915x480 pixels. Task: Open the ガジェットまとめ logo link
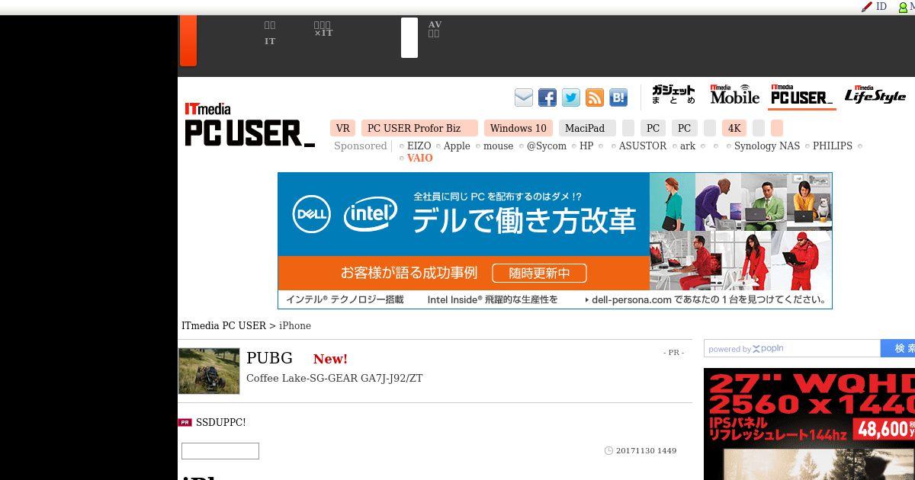tap(673, 95)
